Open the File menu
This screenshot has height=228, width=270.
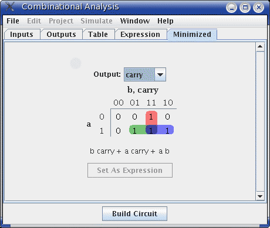coord(13,21)
